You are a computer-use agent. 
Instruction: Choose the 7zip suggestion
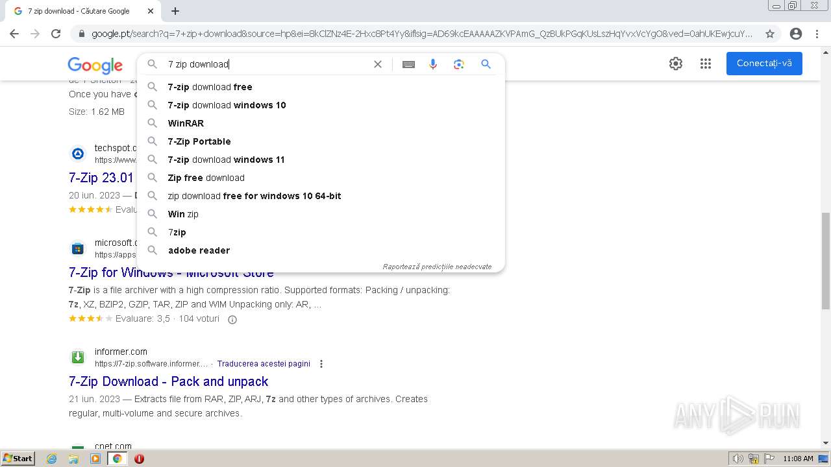pyautogui.click(x=321, y=232)
